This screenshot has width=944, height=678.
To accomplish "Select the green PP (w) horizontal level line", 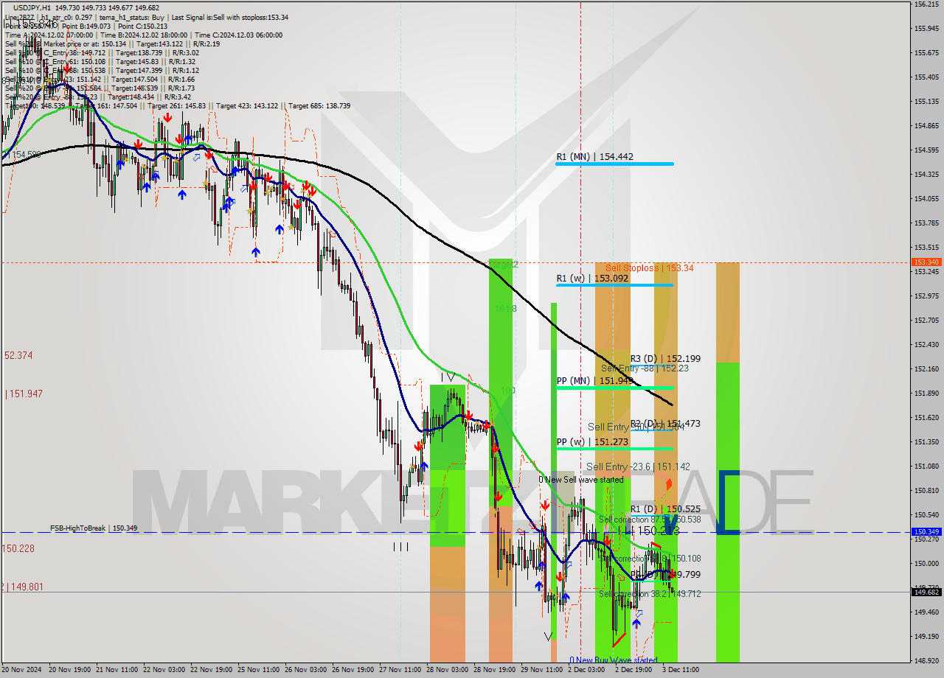I will 614,449.
